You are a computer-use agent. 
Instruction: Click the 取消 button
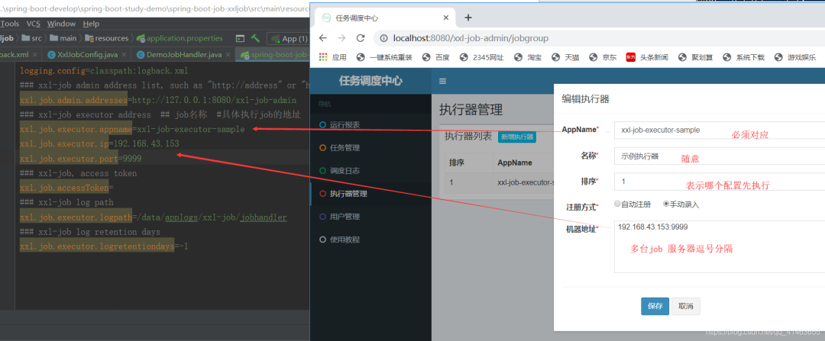click(685, 307)
